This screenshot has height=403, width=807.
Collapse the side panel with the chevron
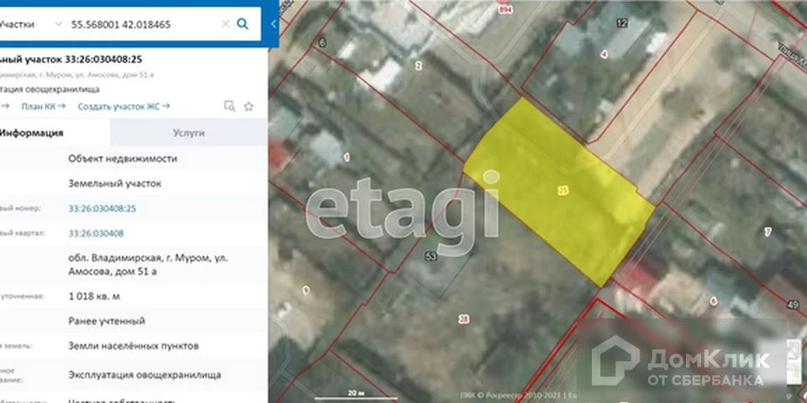pyautogui.click(x=273, y=24)
